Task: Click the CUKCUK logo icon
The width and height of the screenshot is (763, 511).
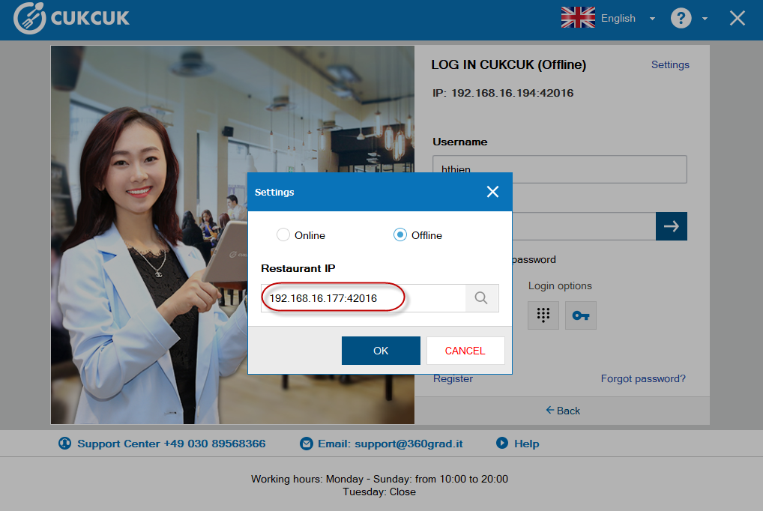Action: [x=30, y=19]
